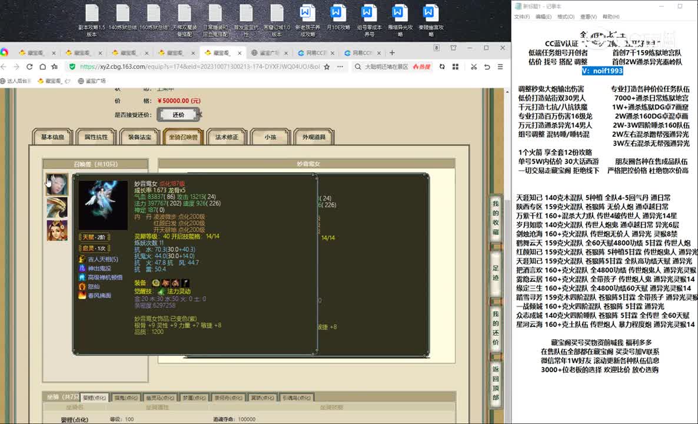698x424 pixels.
Task: Open the browser hamburger menu
Action: point(500,67)
